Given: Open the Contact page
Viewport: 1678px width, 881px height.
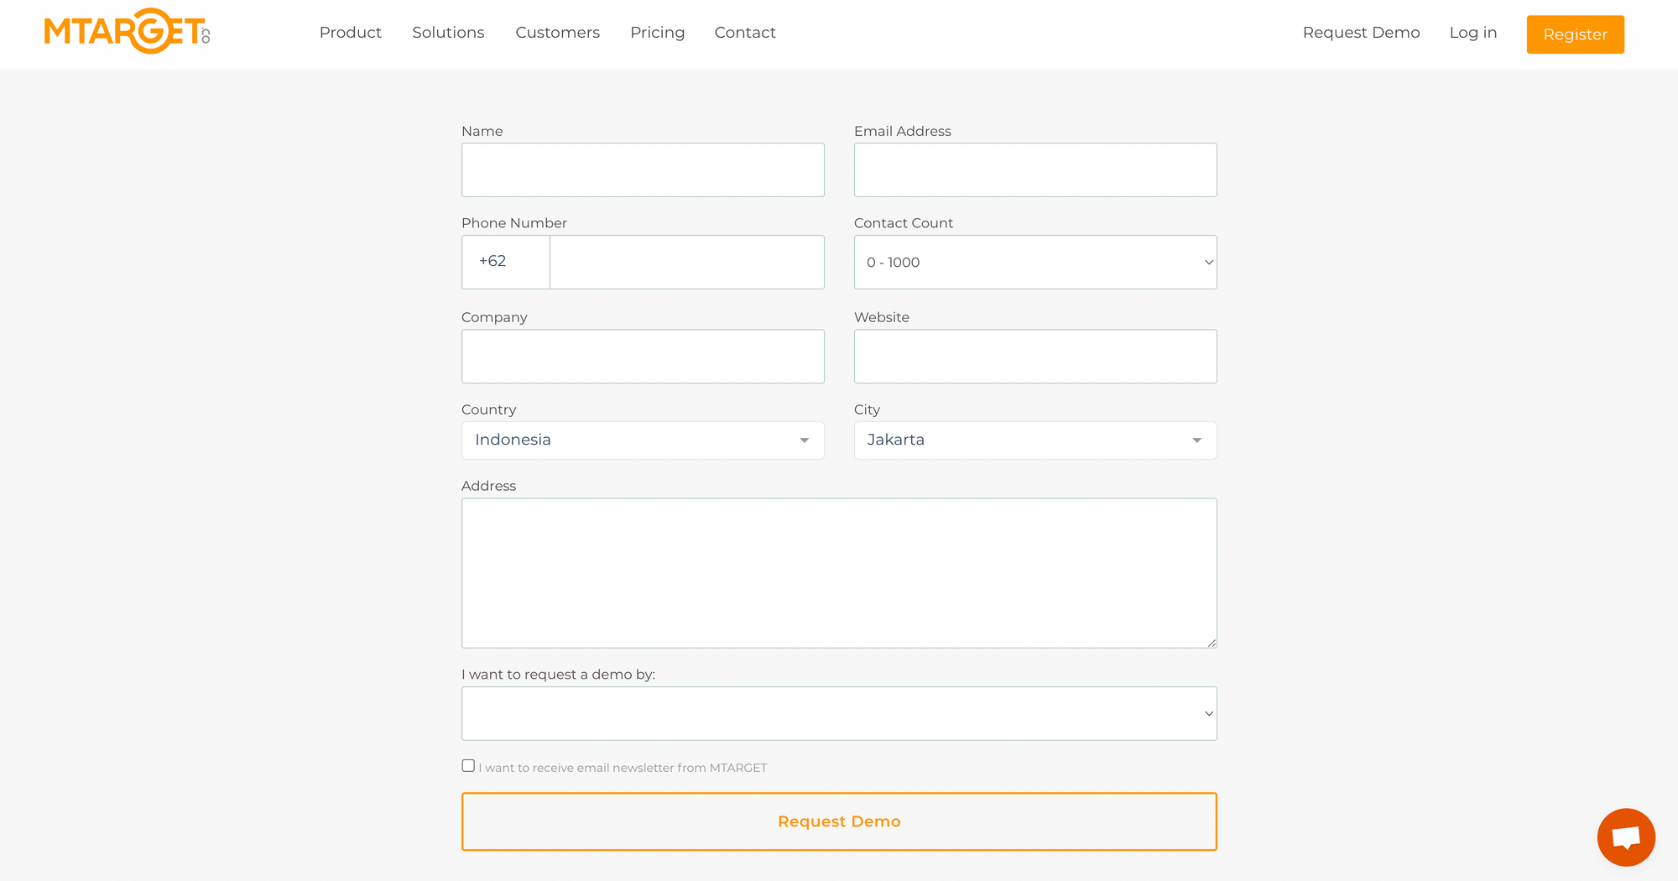Looking at the screenshot, I should (744, 33).
